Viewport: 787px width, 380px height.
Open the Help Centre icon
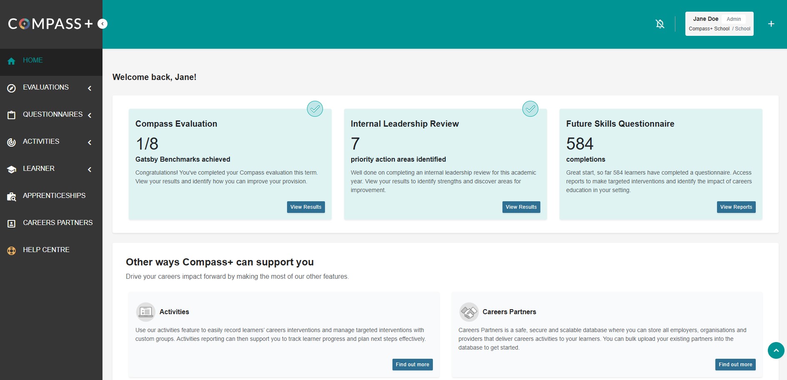click(11, 250)
